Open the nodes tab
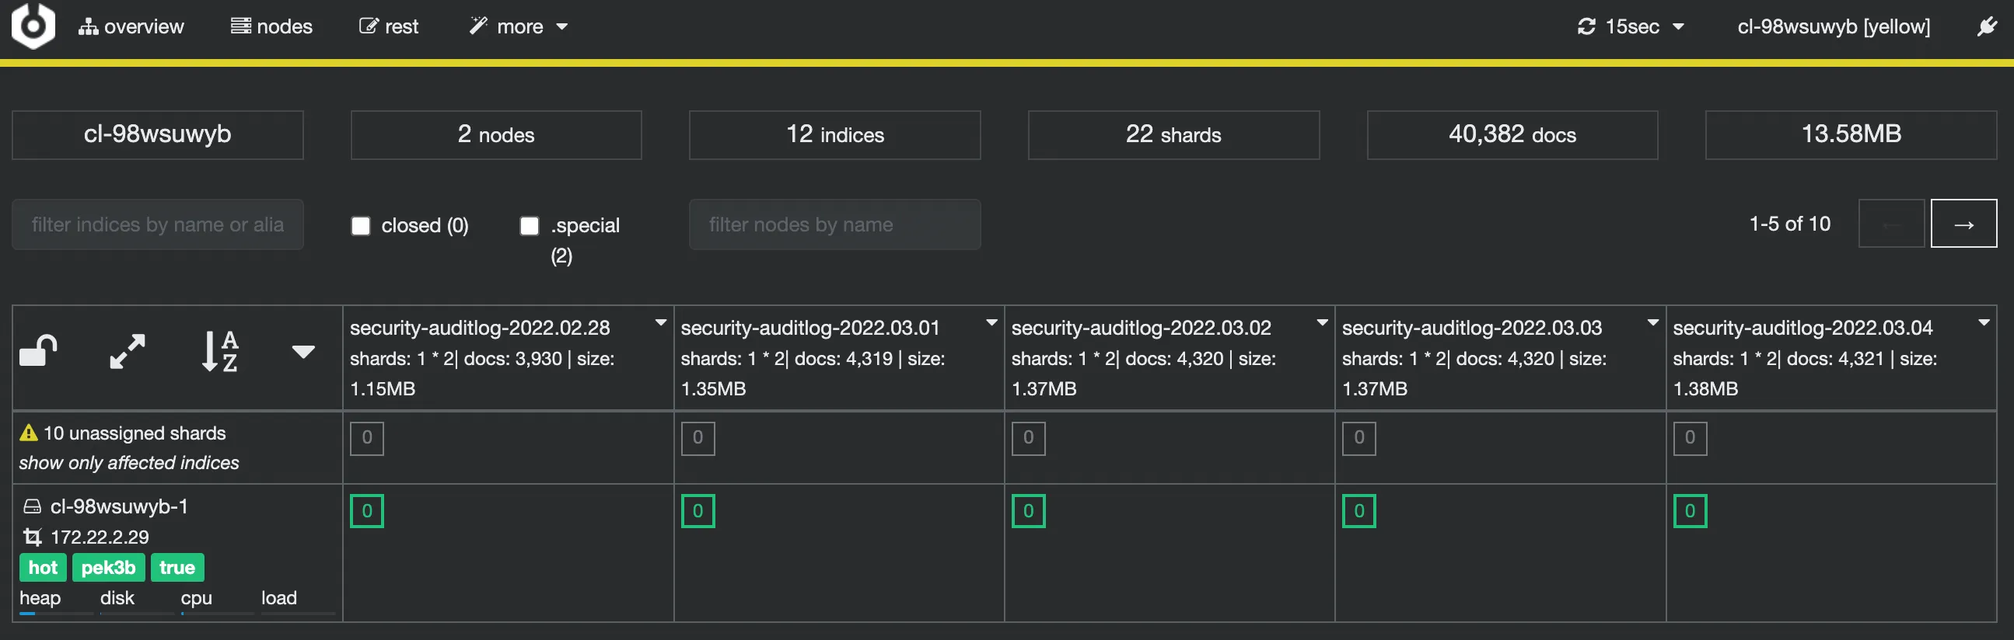The width and height of the screenshot is (2014, 640). (271, 26)
